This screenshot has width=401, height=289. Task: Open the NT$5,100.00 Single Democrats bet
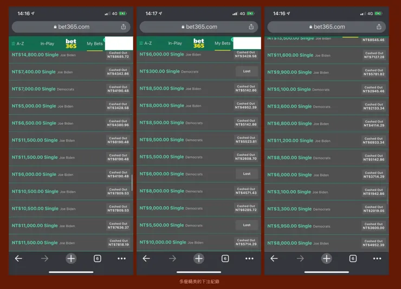[x=327, y=89]
